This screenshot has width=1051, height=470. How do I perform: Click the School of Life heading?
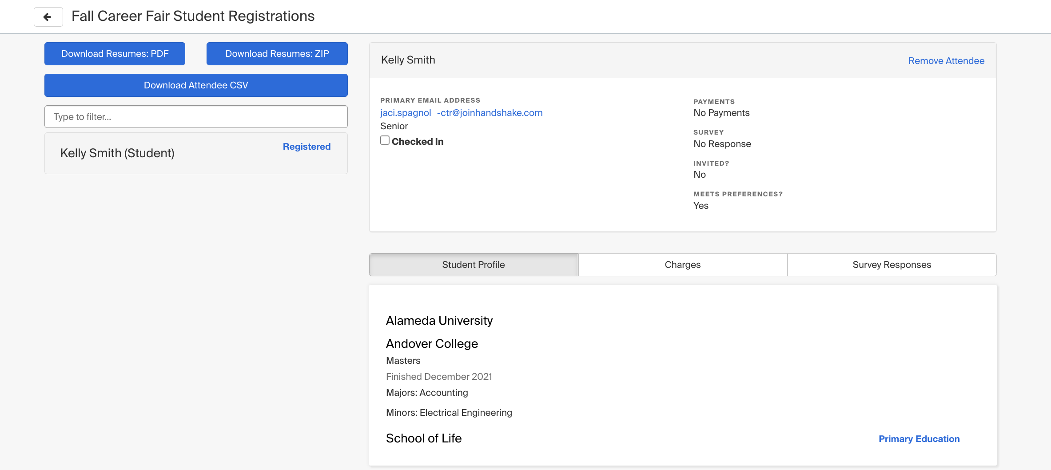[424, 438]
